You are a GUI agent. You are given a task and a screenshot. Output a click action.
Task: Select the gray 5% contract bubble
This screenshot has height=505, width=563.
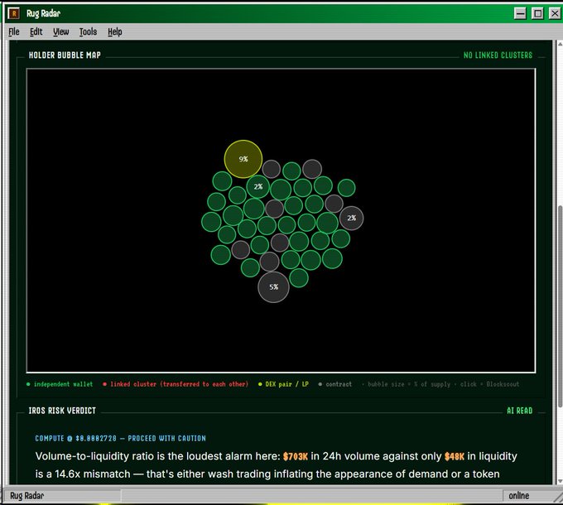click(273, 287)
